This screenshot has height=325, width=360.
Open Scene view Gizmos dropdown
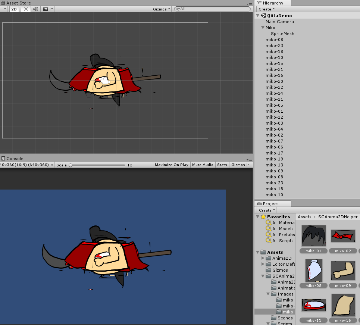tap(162, 9)
